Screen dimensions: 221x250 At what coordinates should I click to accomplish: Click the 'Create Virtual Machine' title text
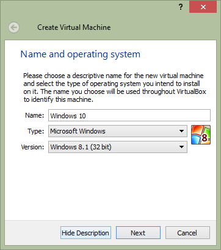tap(74, 27)
